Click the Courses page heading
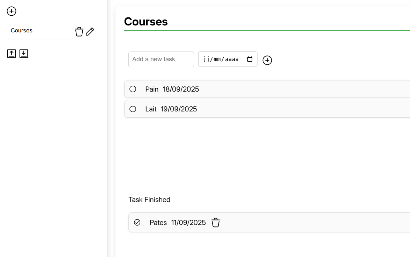This screenshot has width=410, height=257. click(146, 22)
